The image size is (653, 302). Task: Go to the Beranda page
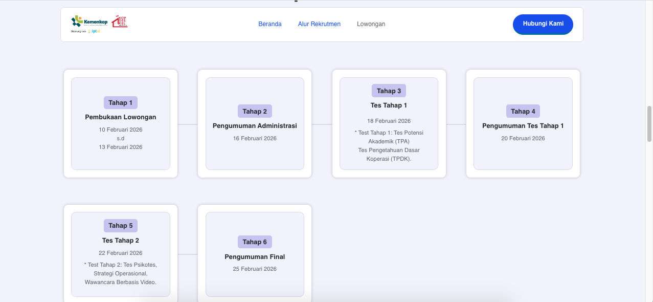[270, 24]
